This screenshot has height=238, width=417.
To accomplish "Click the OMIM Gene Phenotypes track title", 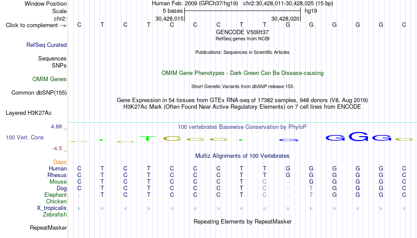I will (243, 73).
